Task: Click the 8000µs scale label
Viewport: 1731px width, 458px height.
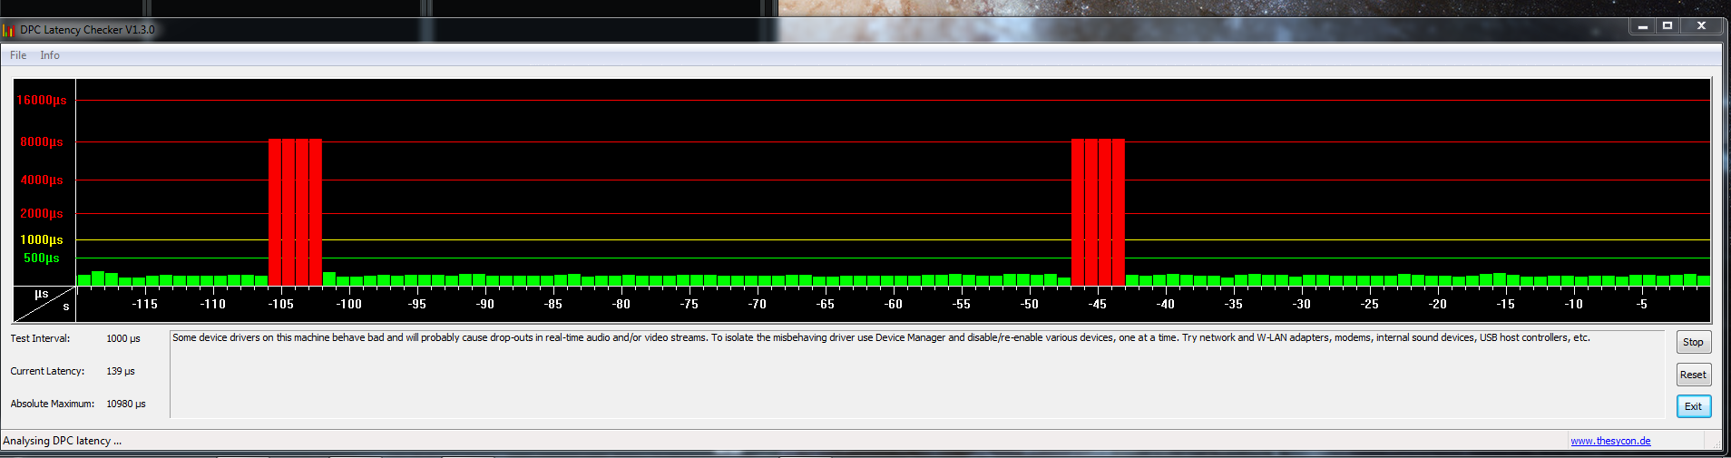Action: tap(42, 142)
